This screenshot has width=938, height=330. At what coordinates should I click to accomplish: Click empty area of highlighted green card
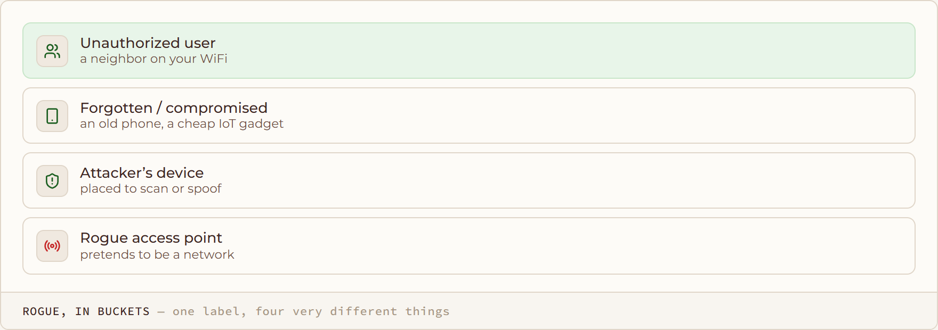pyautogui.click(x=570, y=51)
